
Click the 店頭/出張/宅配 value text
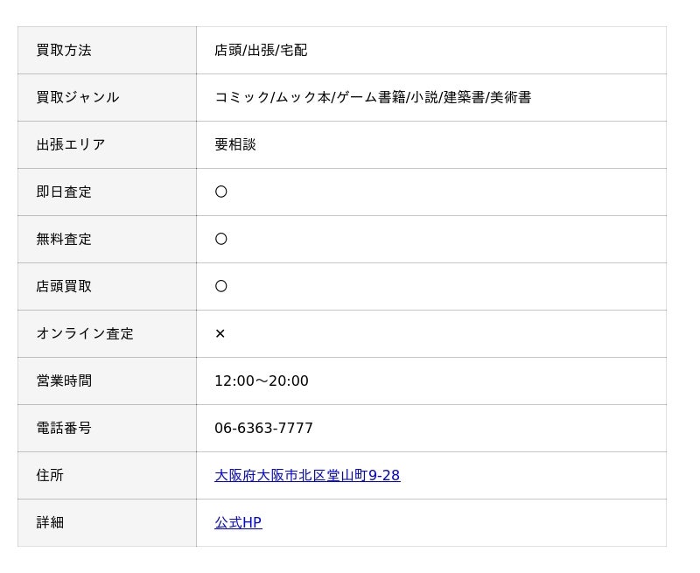pyautogui.click(x=261, y=51)
